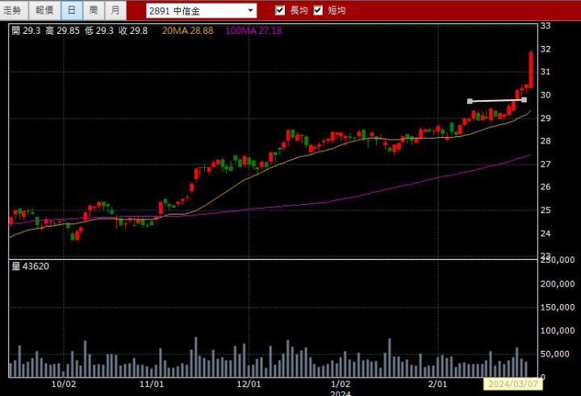581x396 pixels.
Task: Select right handle of white trend line
Action: (x=524, y=100)
